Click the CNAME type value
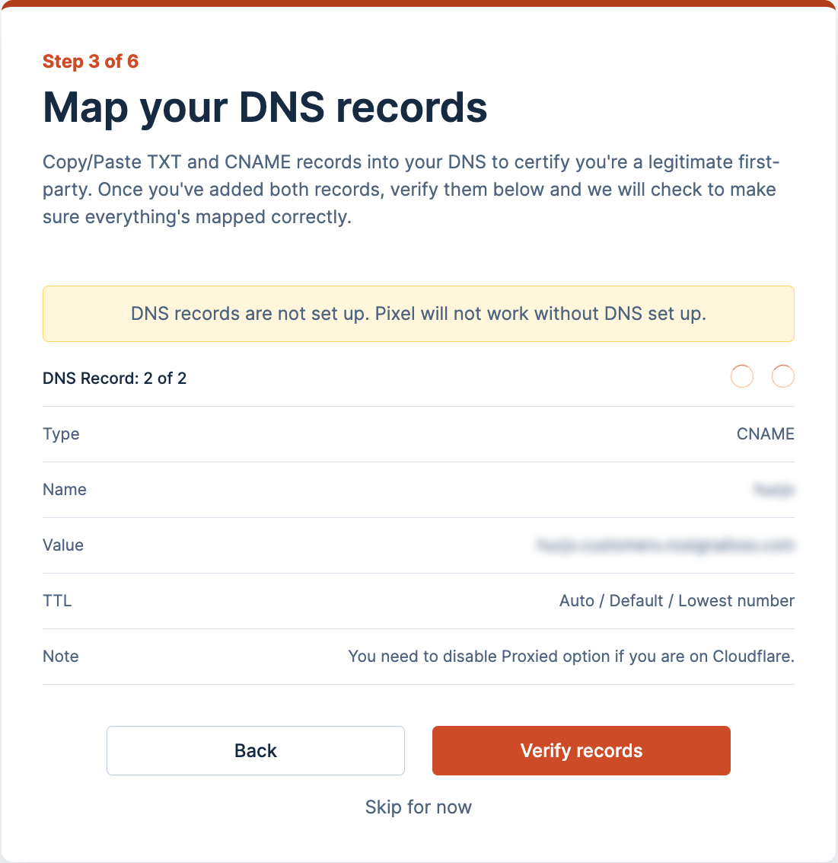Screen dimensions: 838x863 tap(765, 434)
